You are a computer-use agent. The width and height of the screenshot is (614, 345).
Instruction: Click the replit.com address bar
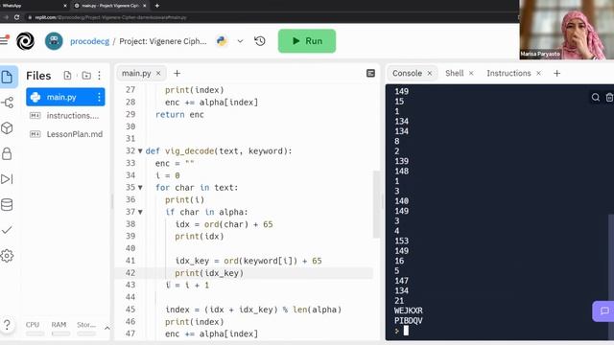click(x=271, y=17)
